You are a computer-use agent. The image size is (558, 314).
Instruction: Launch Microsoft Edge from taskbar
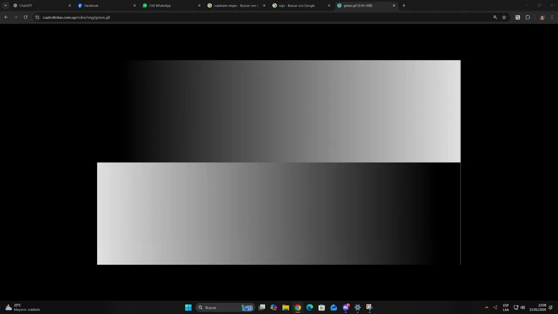310,307
